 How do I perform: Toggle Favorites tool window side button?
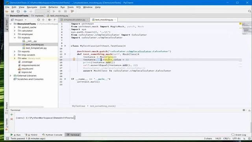click(7, 124)
